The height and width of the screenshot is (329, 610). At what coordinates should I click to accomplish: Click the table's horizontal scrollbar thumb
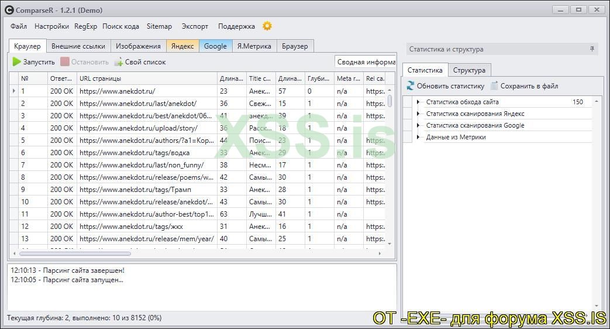[x=75, y=254]
